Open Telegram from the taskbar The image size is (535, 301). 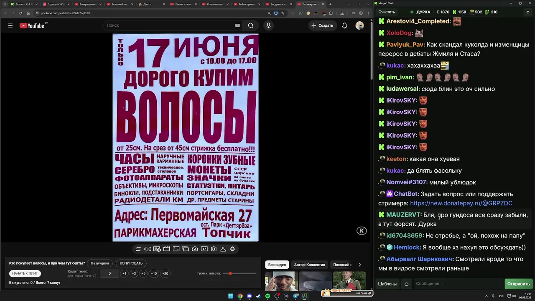pyautogui.click(x=296, y=296)
